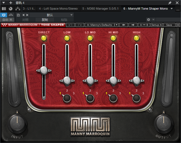Image resolution: width=181 pixels, height=143 pixels.
Task: Expand the plugin tabs overflow arrow
Action: click(172, 9)
